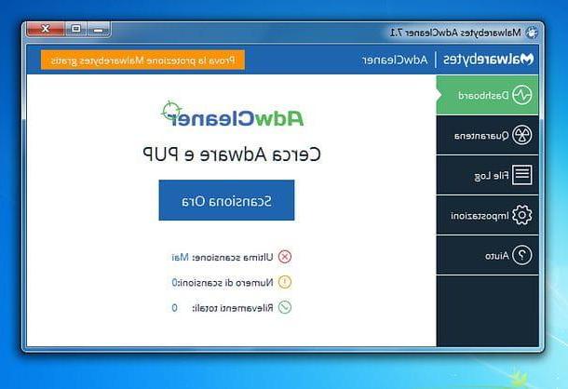Viewport: 568px width, 389px height.
Task: Click the AdwCleaner label in header
Action: 395,60
